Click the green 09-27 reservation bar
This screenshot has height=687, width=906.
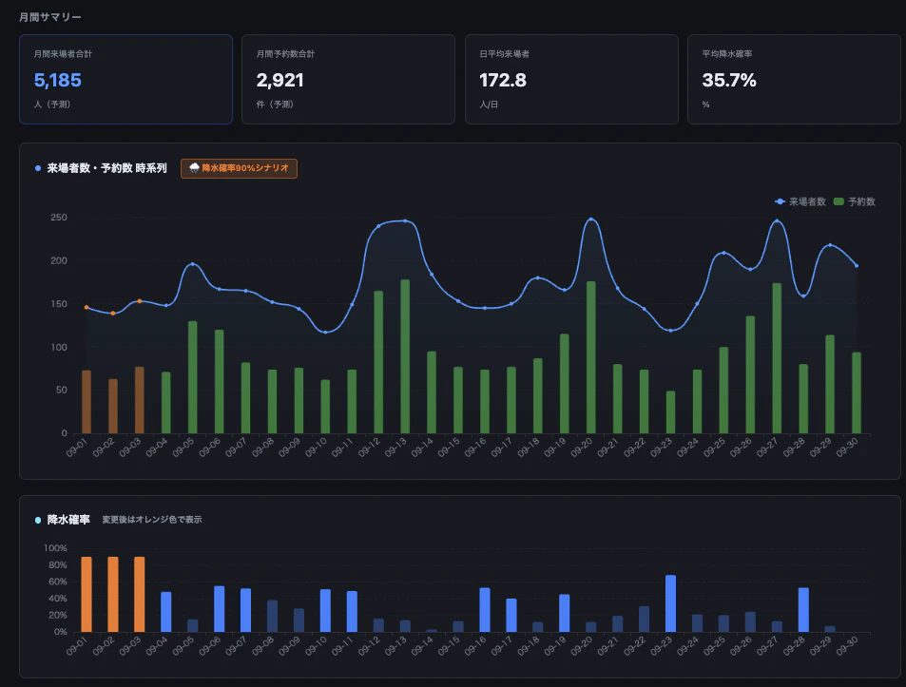(x=777, y=358)
